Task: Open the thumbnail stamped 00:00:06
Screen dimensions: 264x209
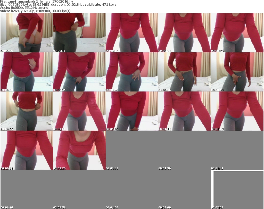Action: click(x=27, y=33)
